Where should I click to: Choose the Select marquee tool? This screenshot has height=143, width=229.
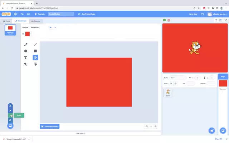[x=35, y=64]
